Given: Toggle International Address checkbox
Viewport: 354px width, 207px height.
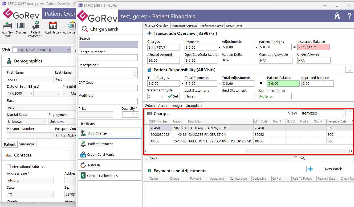Looking at the screenshot, I should [9, 167].
